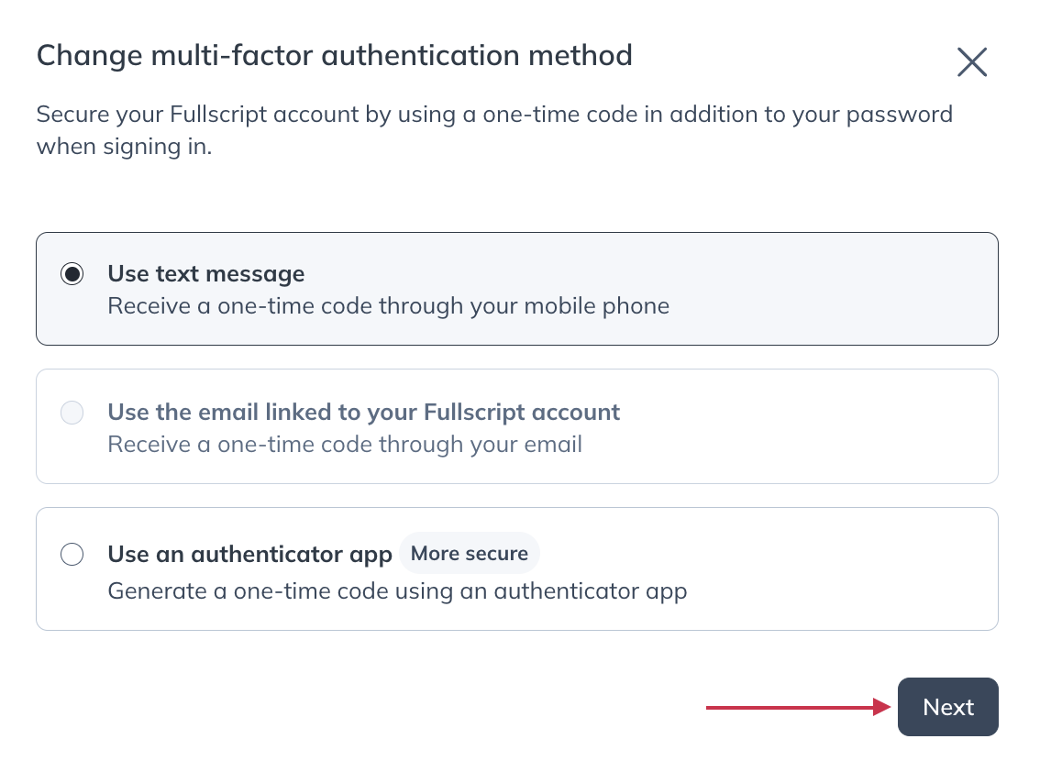Screen dimensions: 1040x772
Task: Click the authenticator app option card
Action: click(x=516, y=568)
